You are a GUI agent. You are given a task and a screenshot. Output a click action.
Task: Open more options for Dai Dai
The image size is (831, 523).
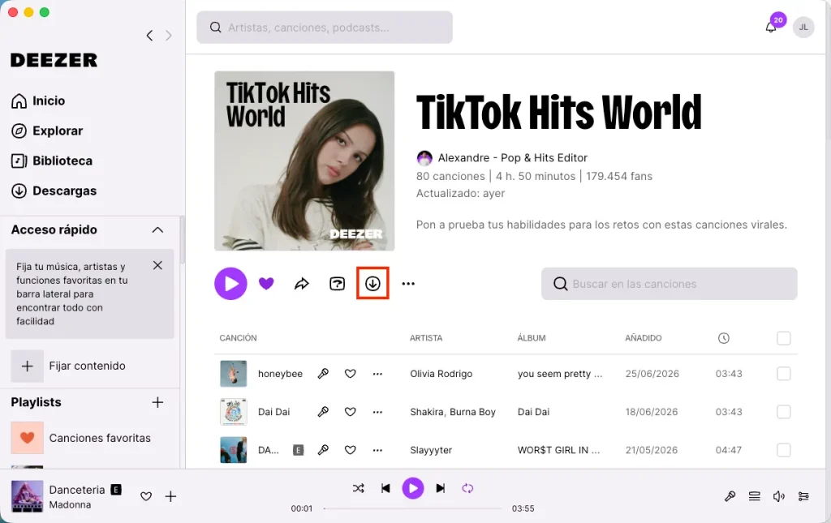tap(377, 412)
